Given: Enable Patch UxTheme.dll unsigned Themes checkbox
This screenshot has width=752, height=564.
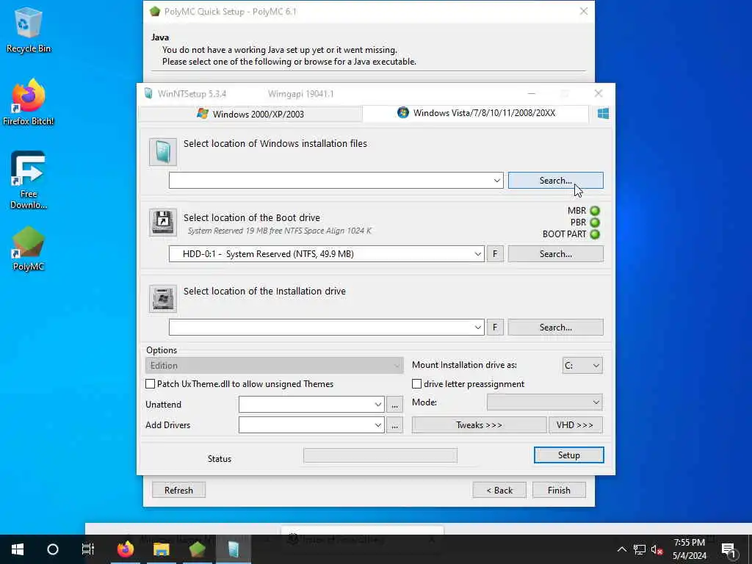Looking at the screenshot, I should (x=150, y=384).
